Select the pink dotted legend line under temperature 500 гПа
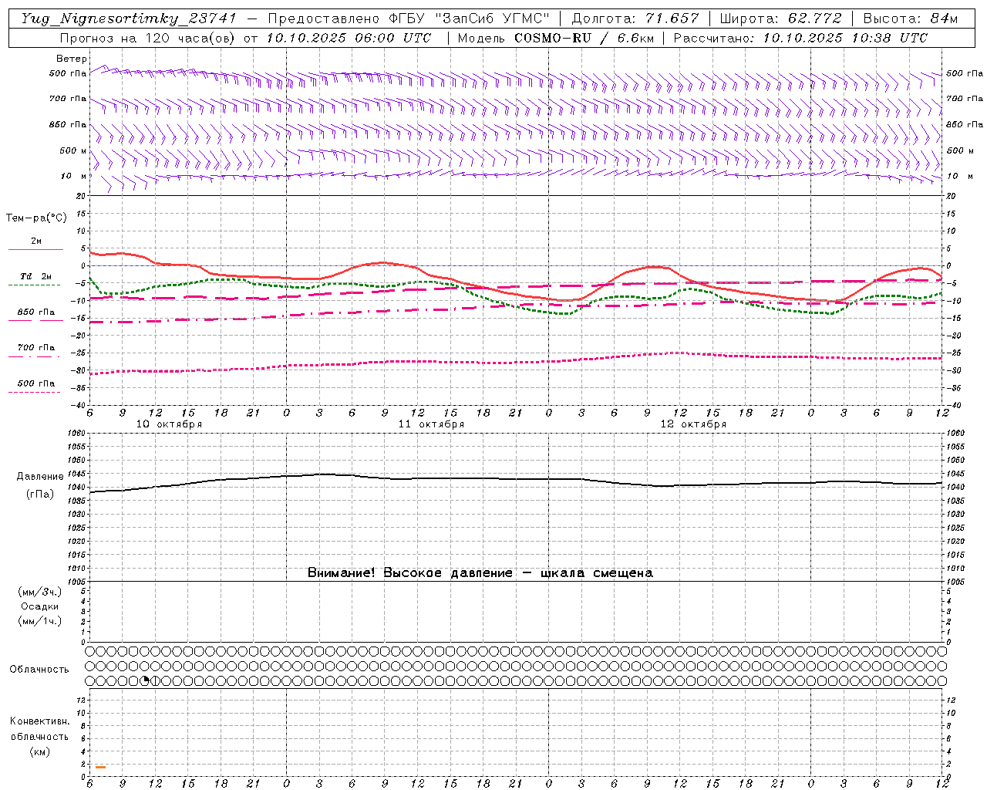This screenshot has width=987, height=790. click(34, 393)
